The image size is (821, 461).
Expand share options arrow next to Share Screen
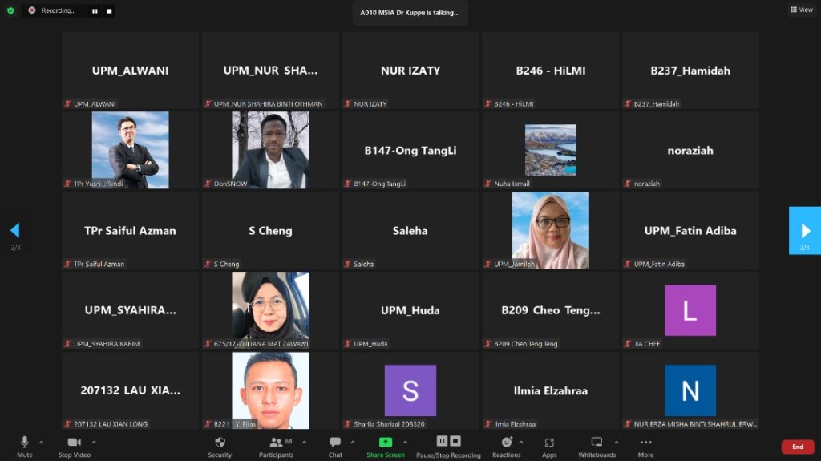click(x=405, y=442)
